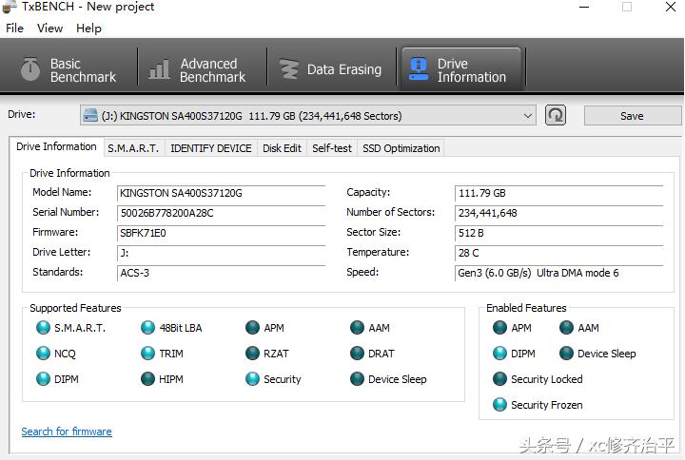
Task: Open the Data Erasing section
Action: [330, 69]
